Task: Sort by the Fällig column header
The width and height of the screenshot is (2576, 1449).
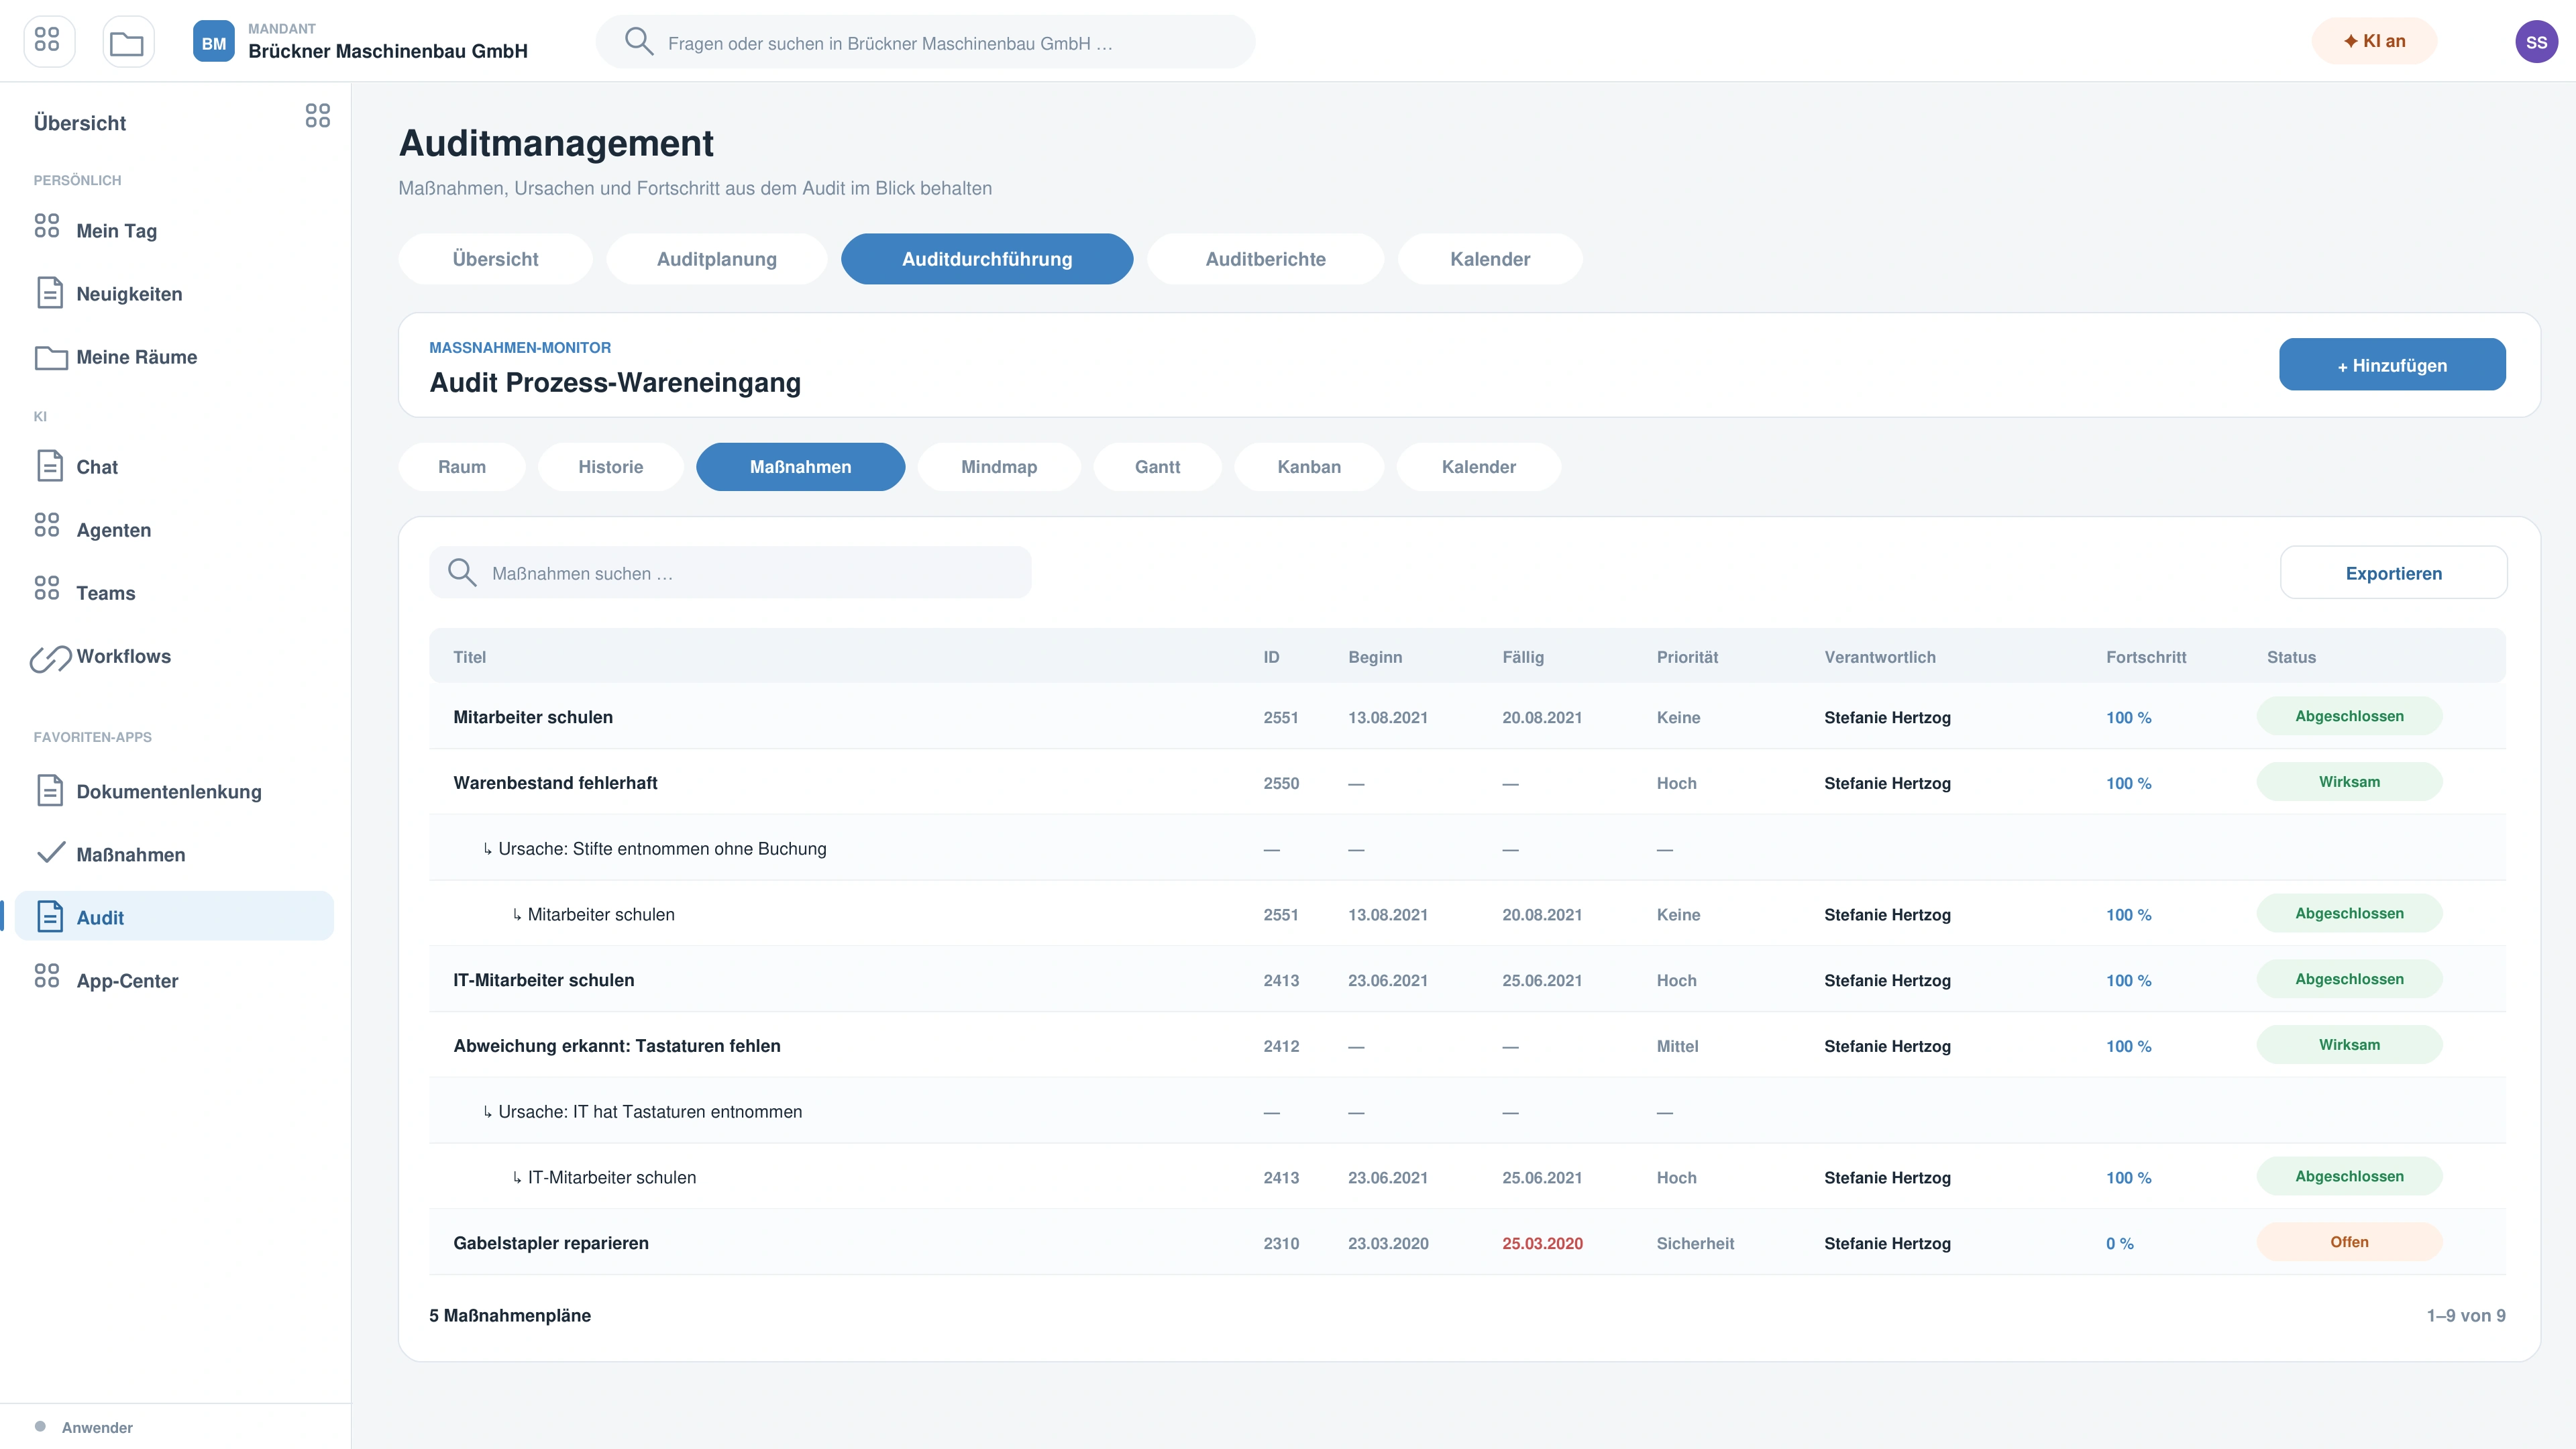Action: [x=1523, y=657]
